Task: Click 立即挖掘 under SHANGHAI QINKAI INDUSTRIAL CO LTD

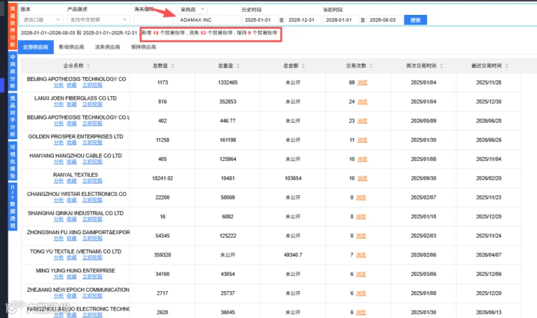Action: click(92, 219)
